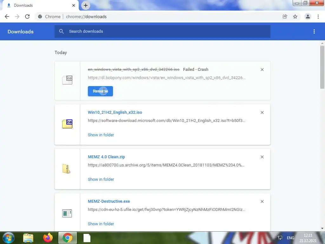Click the ENG language indicator

point(290,238)
